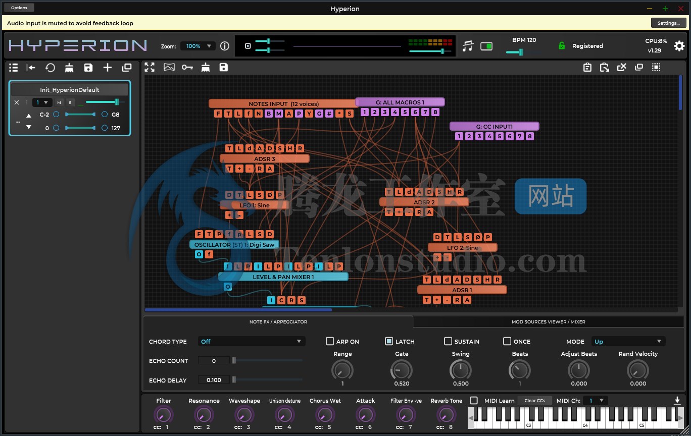Click the music notes icon
The image size is (691, 436).
(x=468, y=46)
